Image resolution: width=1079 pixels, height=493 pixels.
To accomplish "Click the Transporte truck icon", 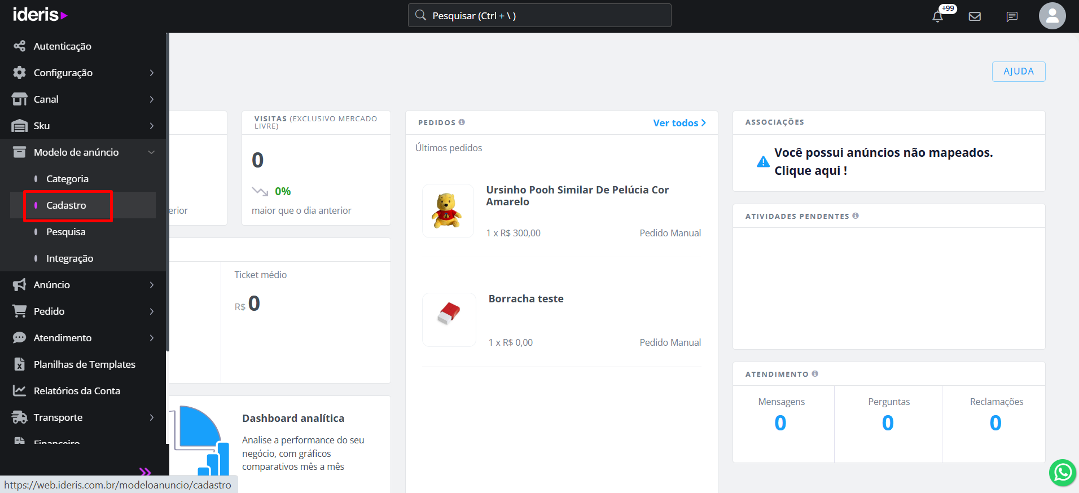I will tap(20, 417).
